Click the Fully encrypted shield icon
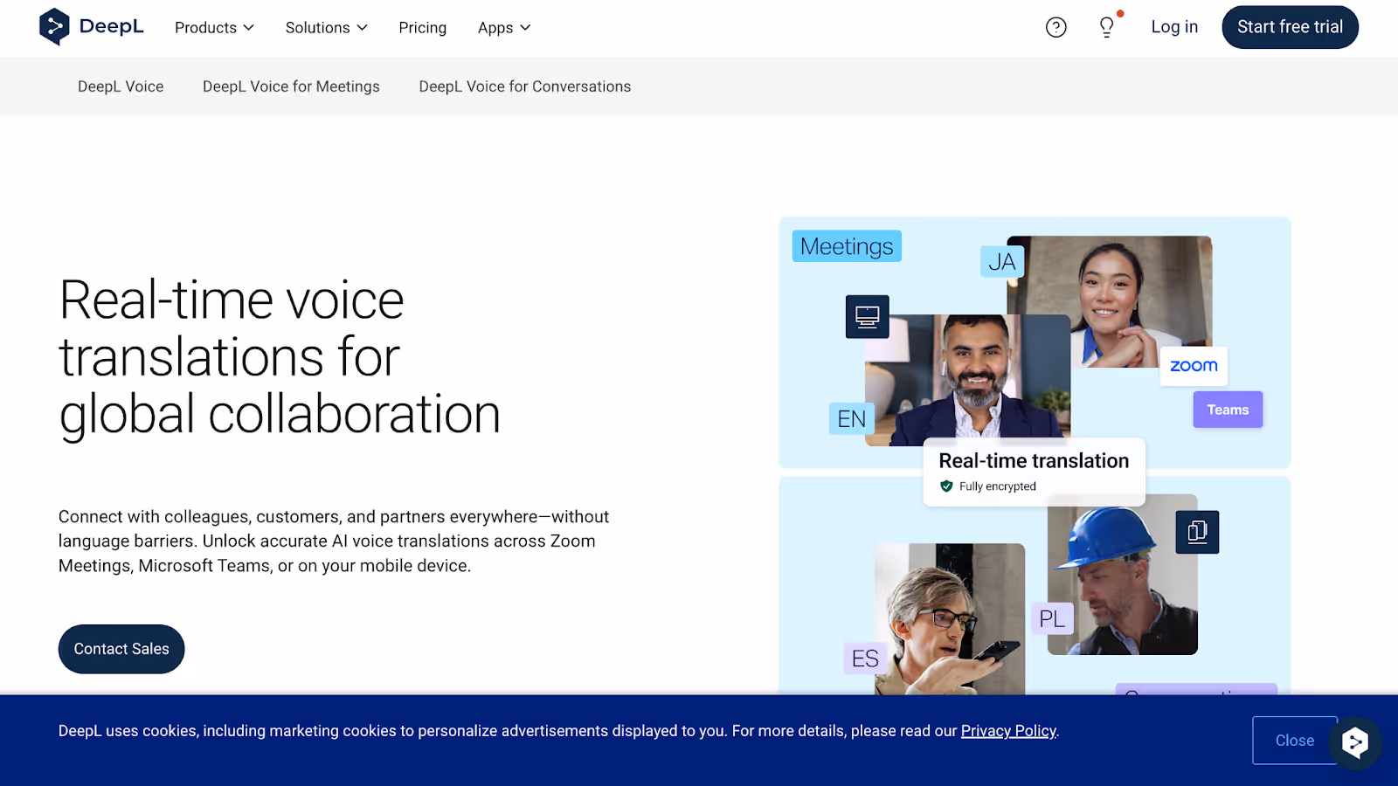This screenshot has height=786, width=1398. click(x=946, y=486)
